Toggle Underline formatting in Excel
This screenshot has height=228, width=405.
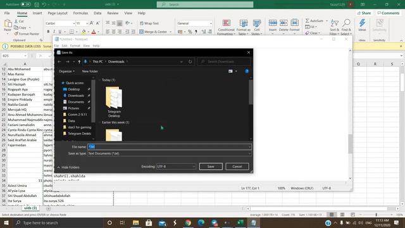tap(60, 32)
